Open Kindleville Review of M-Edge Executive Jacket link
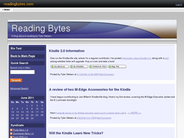This screenshot has width=184, height=138. tap(90, 113)
